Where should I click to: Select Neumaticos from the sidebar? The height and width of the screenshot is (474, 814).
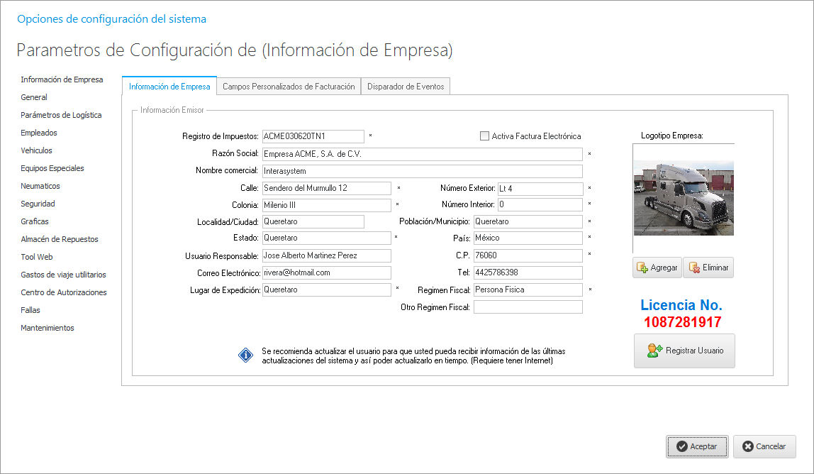coord(40,186)
